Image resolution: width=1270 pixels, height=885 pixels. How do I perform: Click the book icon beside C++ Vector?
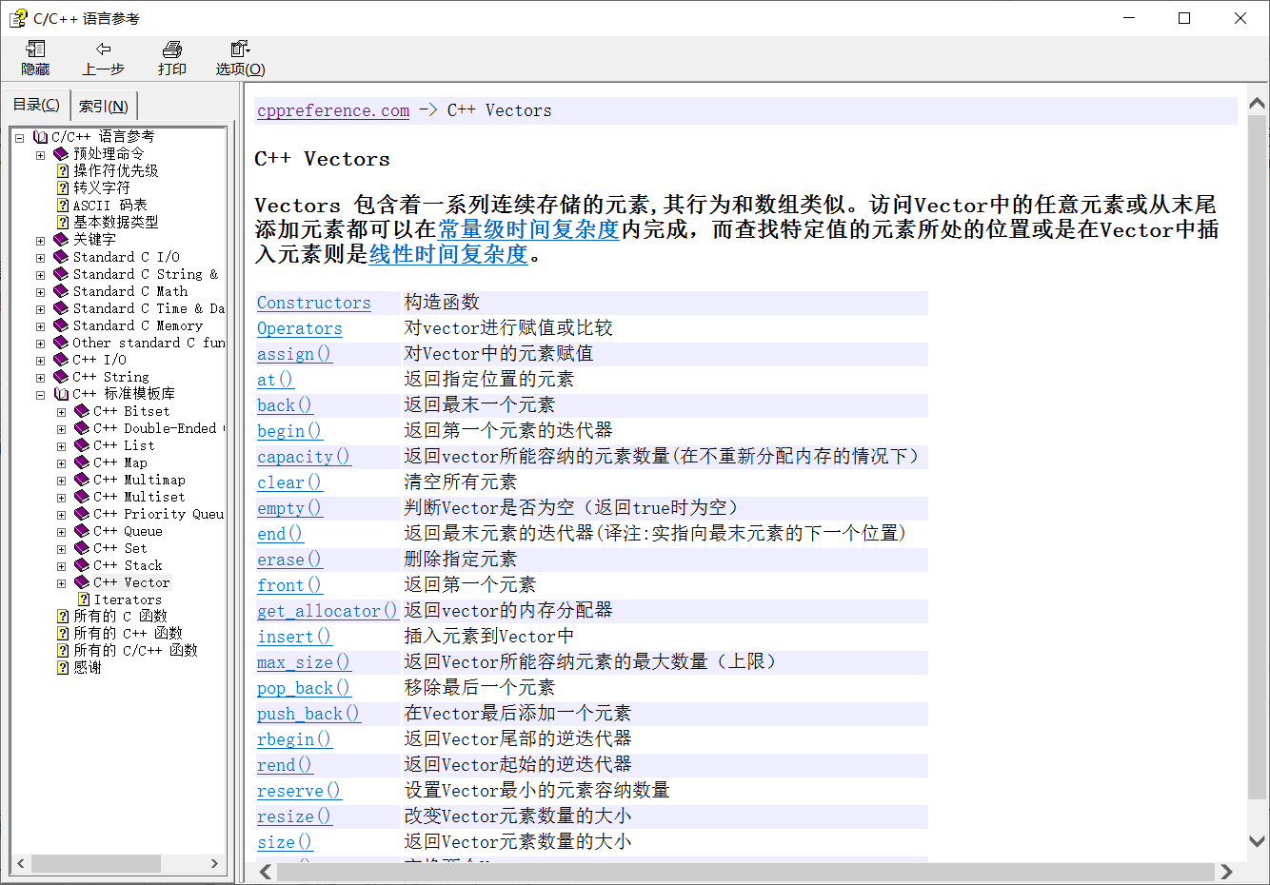tap(82, 582)
